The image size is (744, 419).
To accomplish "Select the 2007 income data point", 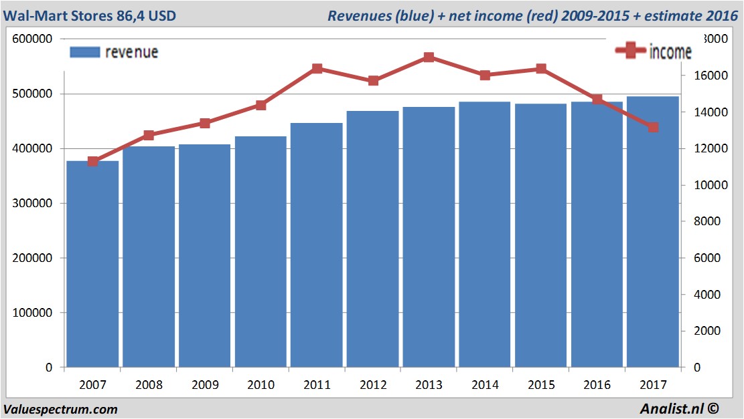I will click(93, 162).
